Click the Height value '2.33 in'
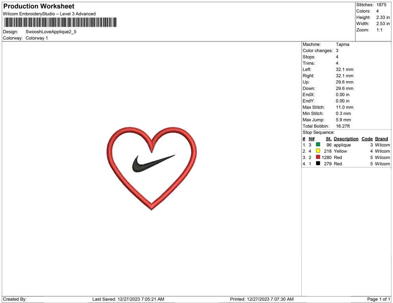Viewport: 393px width, 303px height. [x=383, y=17]
